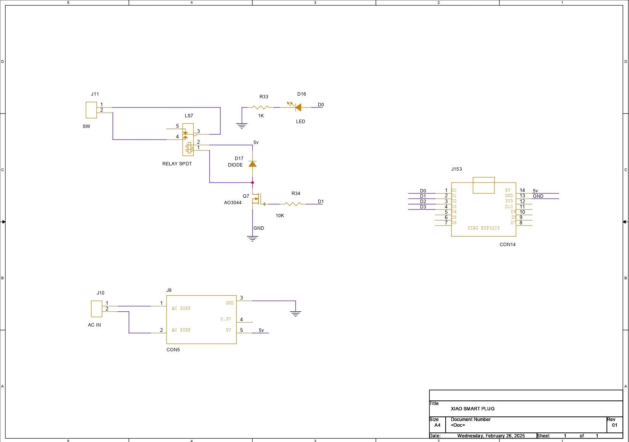Click the ground symbol below Q7
This screenshot has height=442, width=629.
[252, 239]
